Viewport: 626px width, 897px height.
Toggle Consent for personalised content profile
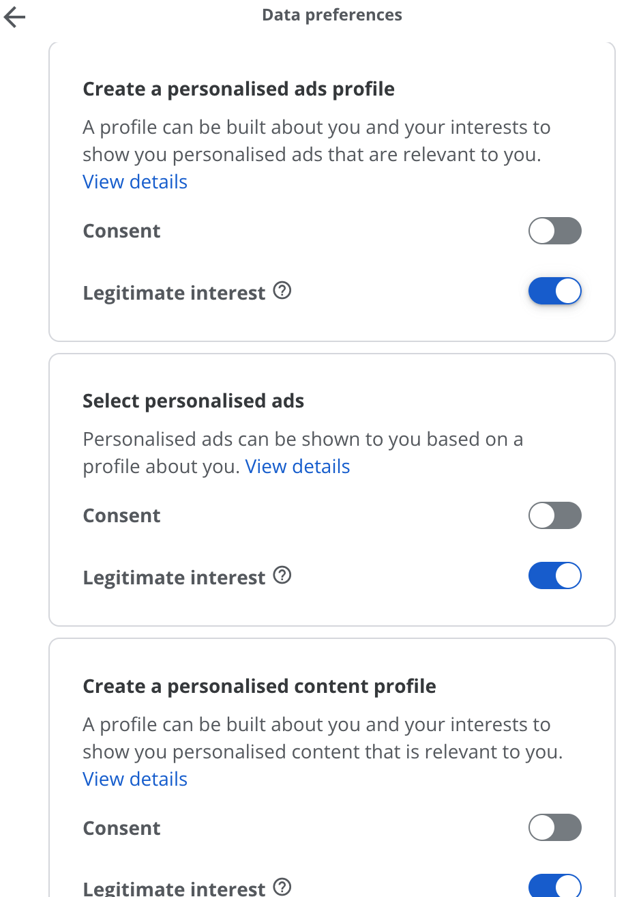554,828
